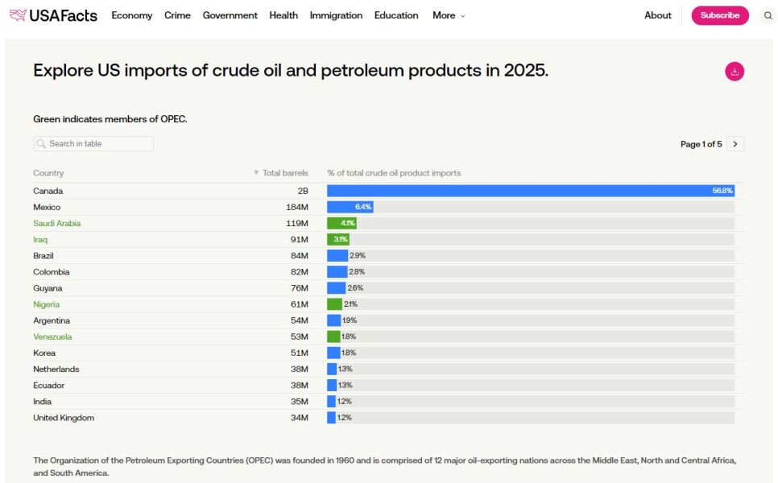
Task: Click the Iraq country row label
Action: [x=40, y=239]
